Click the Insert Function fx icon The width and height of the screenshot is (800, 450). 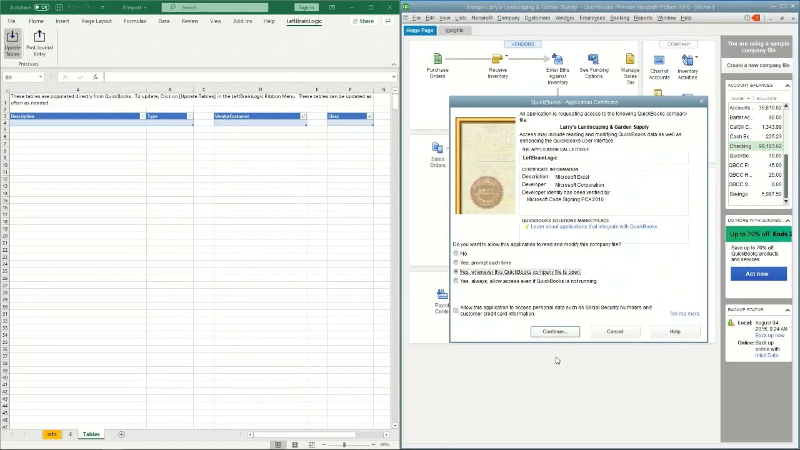point(95,77)
